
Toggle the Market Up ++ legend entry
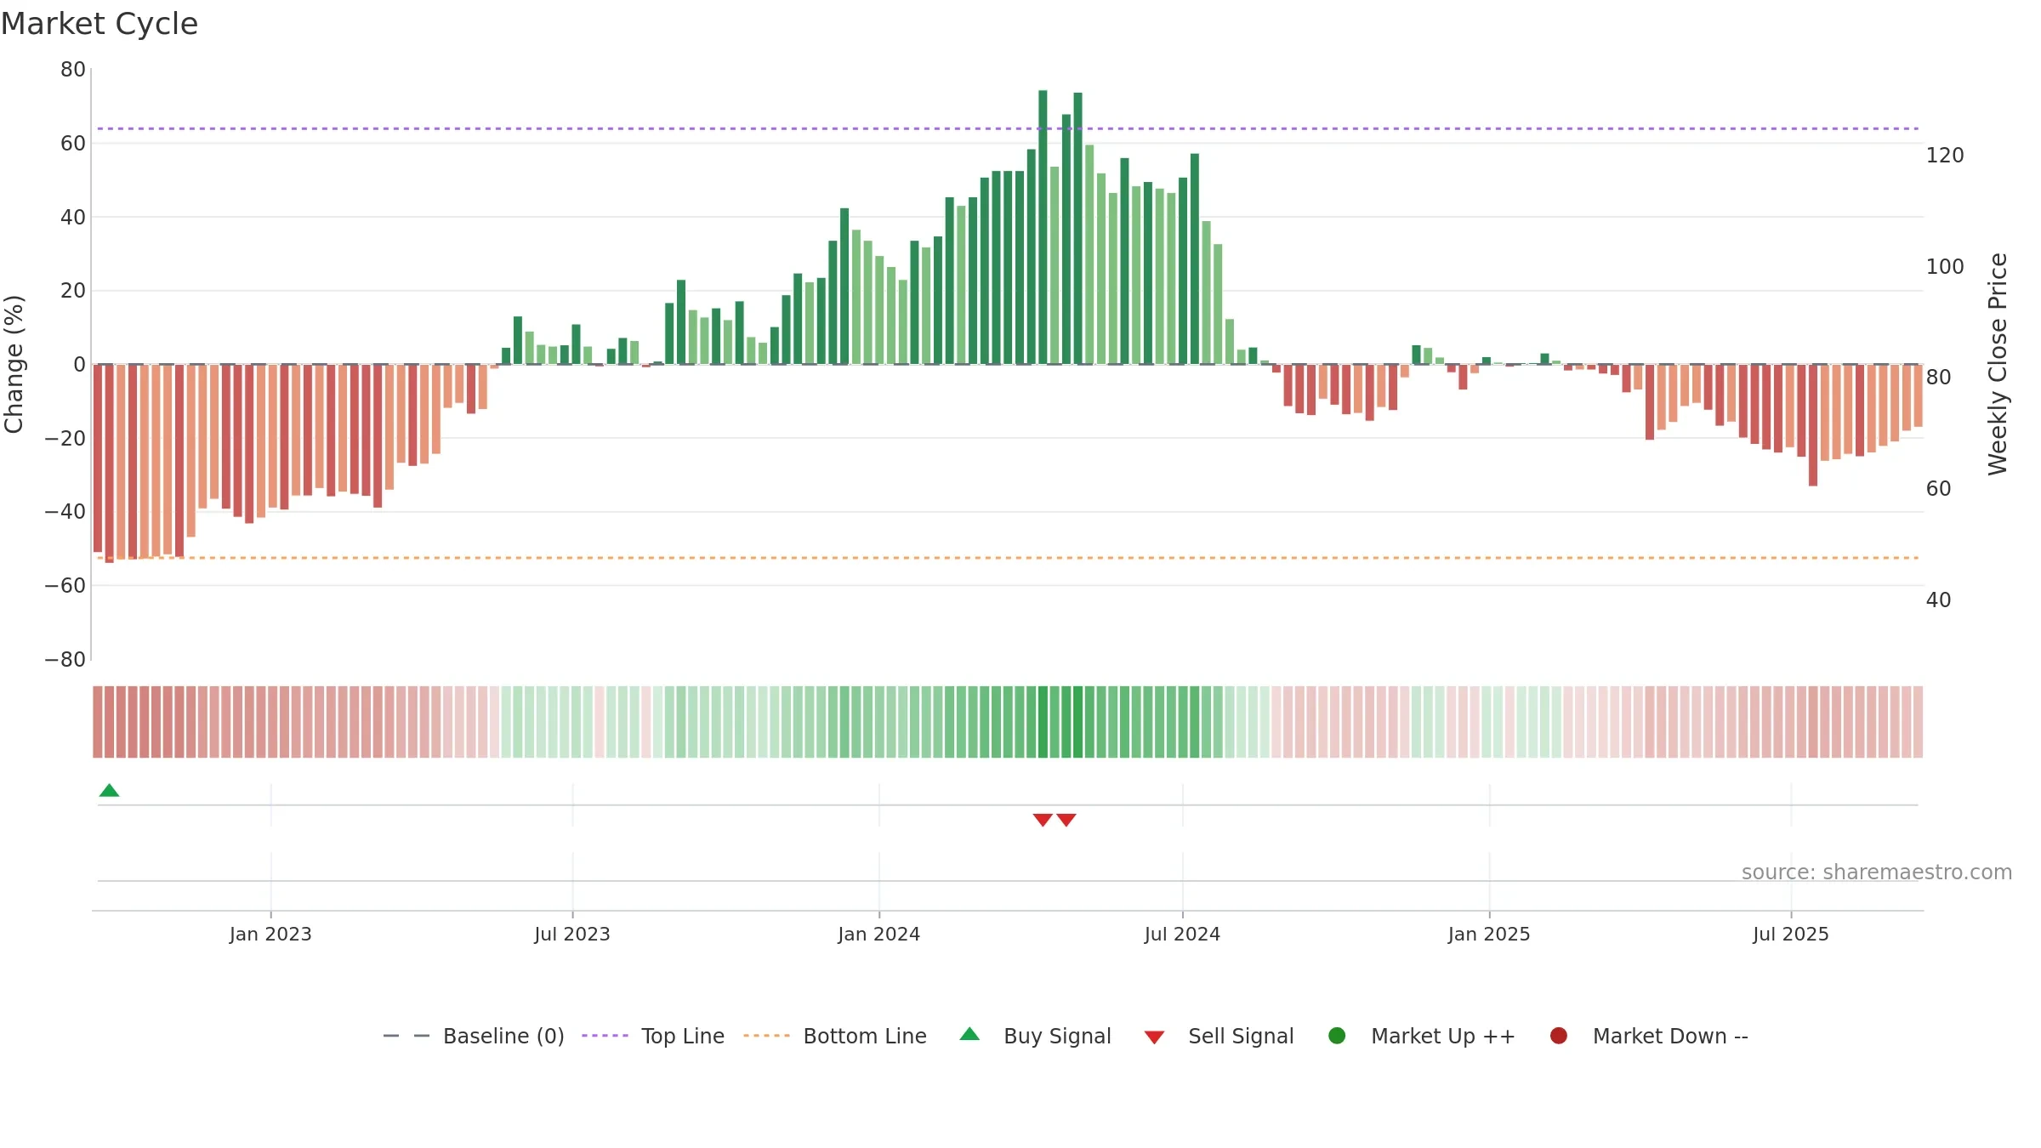tap(1422, 1036)
